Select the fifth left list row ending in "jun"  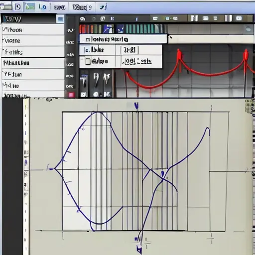coord(33,74)
